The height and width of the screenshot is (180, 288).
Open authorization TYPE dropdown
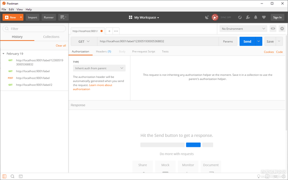[99, 68]
